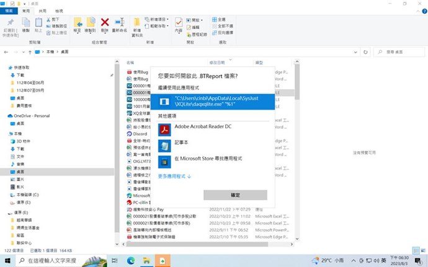Click the 內容 (Properties) ribbon icon

(179, 25)
